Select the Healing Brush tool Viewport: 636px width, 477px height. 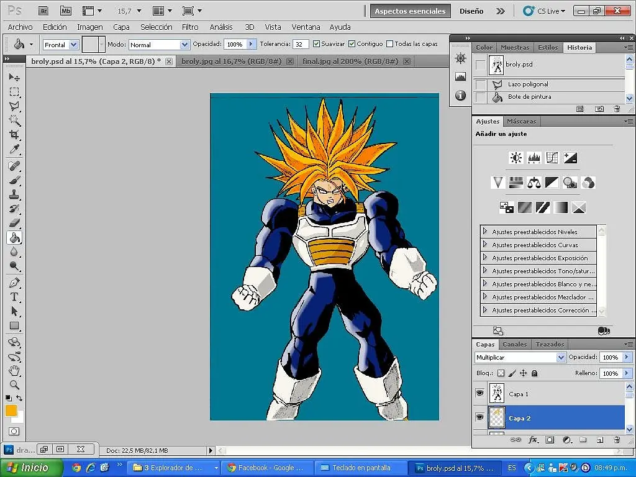click(14, 165)
